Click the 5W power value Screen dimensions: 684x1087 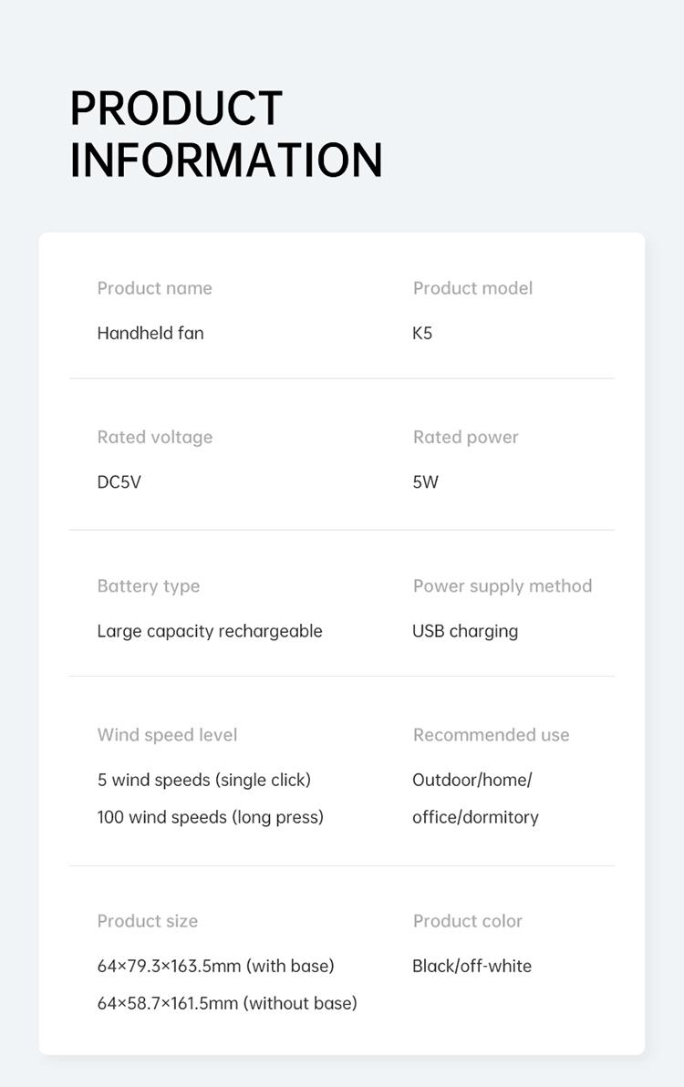[425, 481]
